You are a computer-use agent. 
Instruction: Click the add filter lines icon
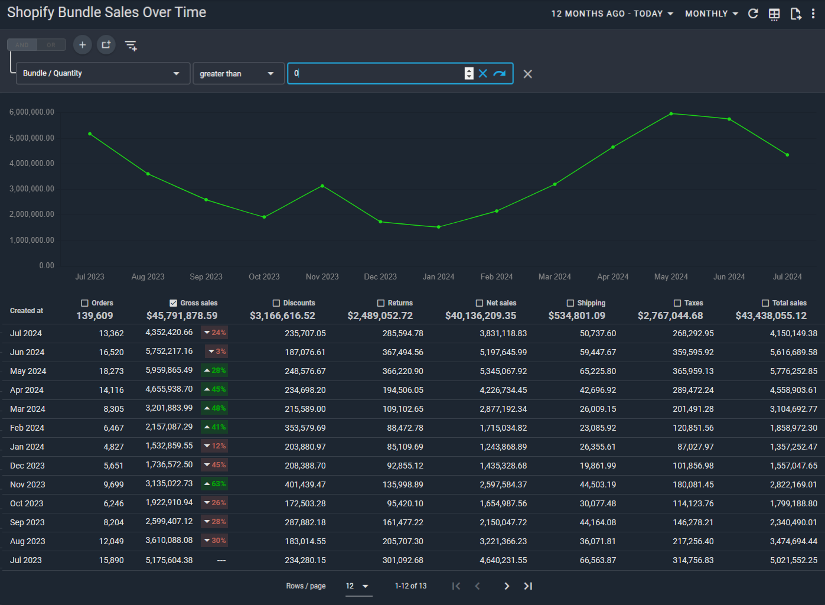[131, 45]
